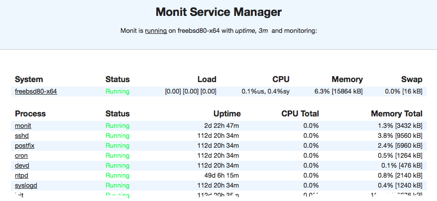Click the underlined 'running' link in header
Viewport: 437px width, 201px height.
pos(156,31)
